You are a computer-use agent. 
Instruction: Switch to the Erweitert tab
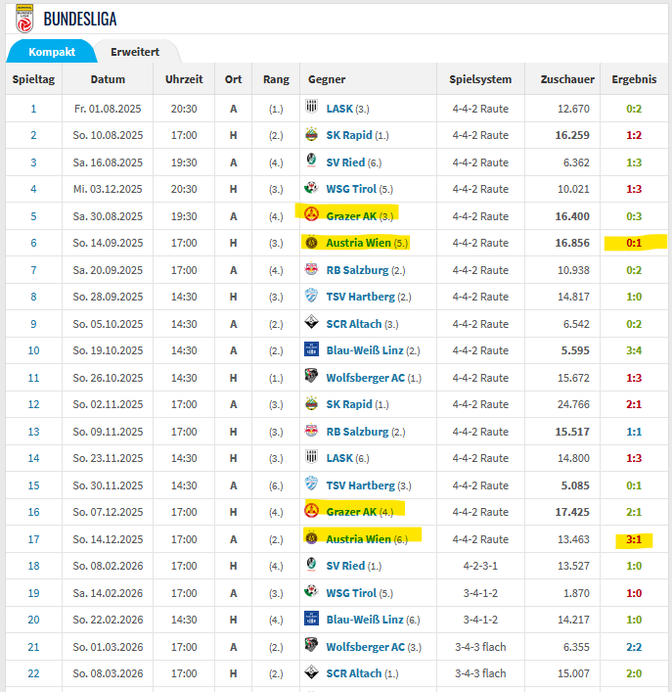tap(135, 51)
